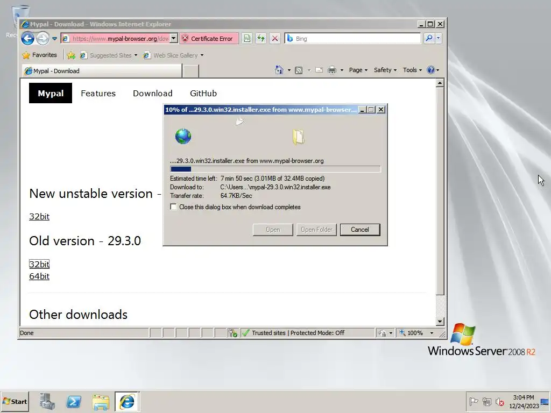Launch Server Manager from taskbar
Viewport: 551px width, 413px height.
coord(47,401)
